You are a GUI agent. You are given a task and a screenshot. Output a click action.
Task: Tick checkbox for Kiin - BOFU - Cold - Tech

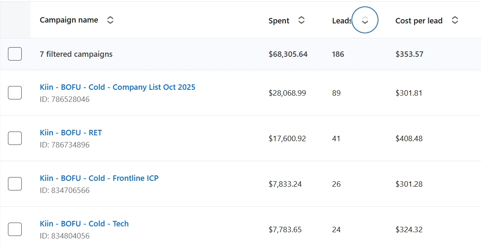[x=15, y=229]
